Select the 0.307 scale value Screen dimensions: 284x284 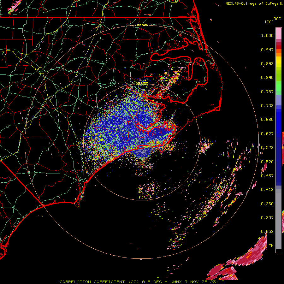267,218
